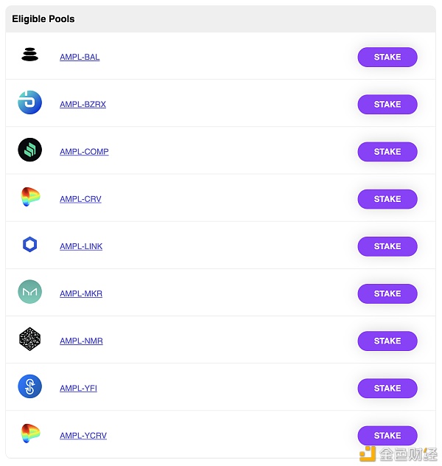Stake in the AMPL-CRV pool

387,199
